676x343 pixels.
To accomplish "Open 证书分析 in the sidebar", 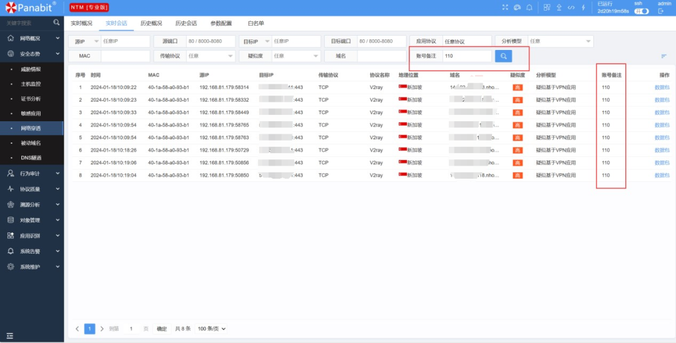I will point(31,99).
